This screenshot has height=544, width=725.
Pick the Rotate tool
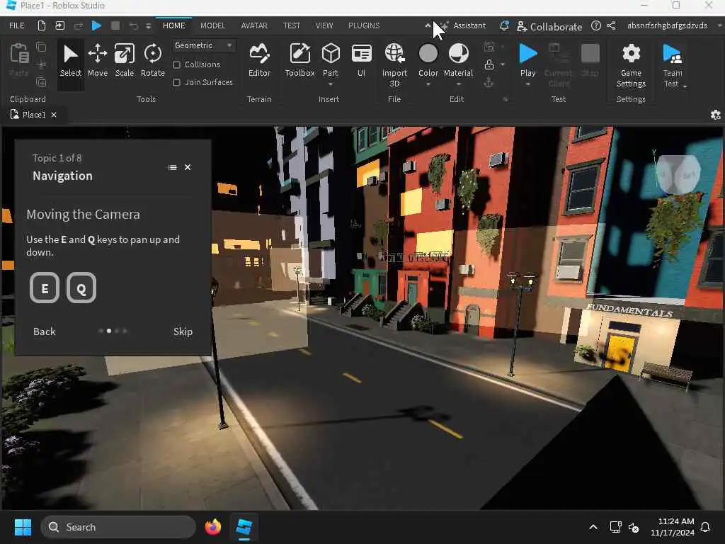tap(153, 61)
